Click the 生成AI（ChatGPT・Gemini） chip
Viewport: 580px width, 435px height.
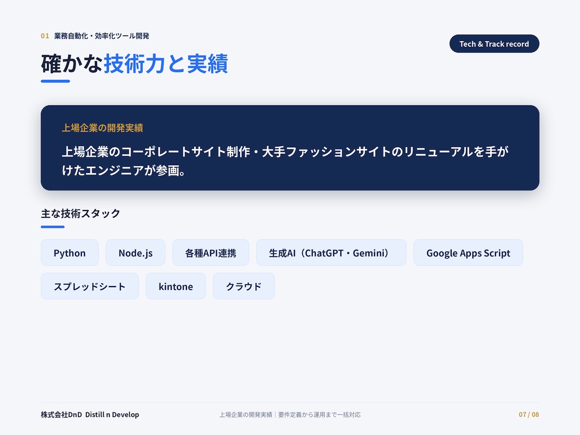(331, 253)
